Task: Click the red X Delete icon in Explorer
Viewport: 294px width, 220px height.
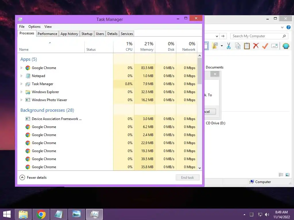Action: coord(256,46)
